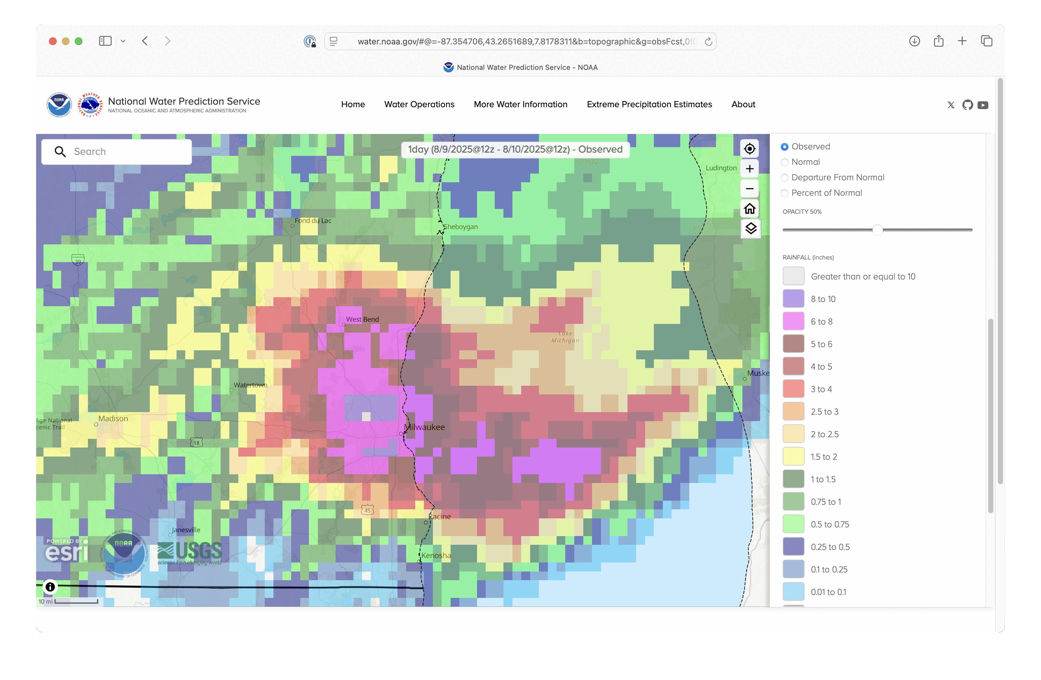The width and height of the screenshot is (1041, 680).
Task: Click the locate-me crosshair map button
Action: pyautogui.click(x=749, y=149)
